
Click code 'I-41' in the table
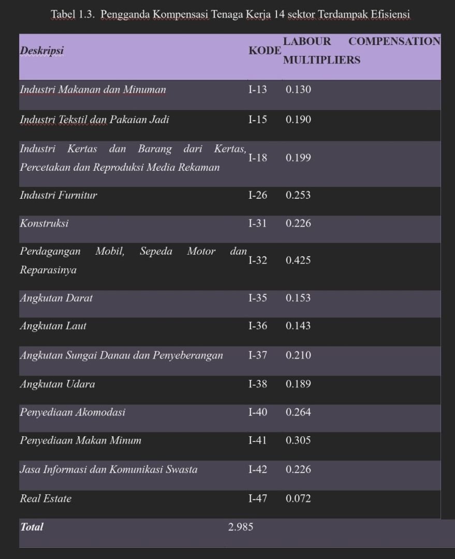(x=258, y=440)
